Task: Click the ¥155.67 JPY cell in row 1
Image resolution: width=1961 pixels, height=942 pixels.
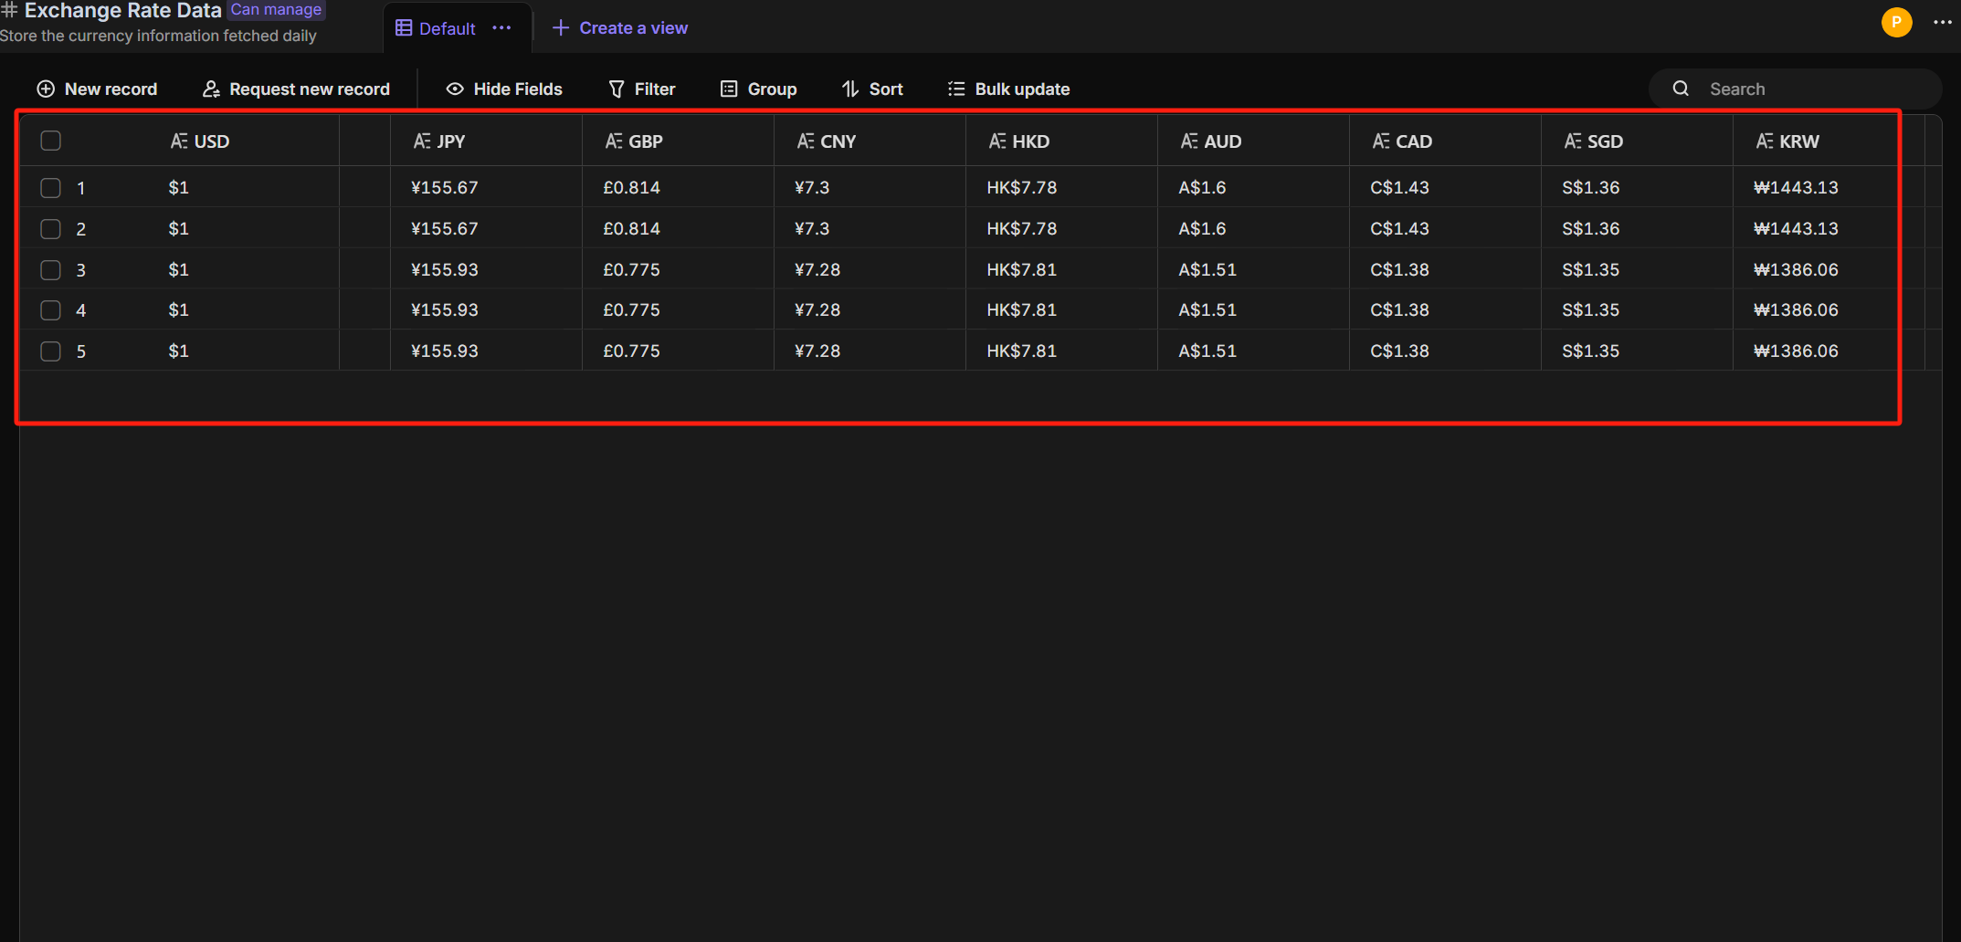Action: (x=486, y=187)
